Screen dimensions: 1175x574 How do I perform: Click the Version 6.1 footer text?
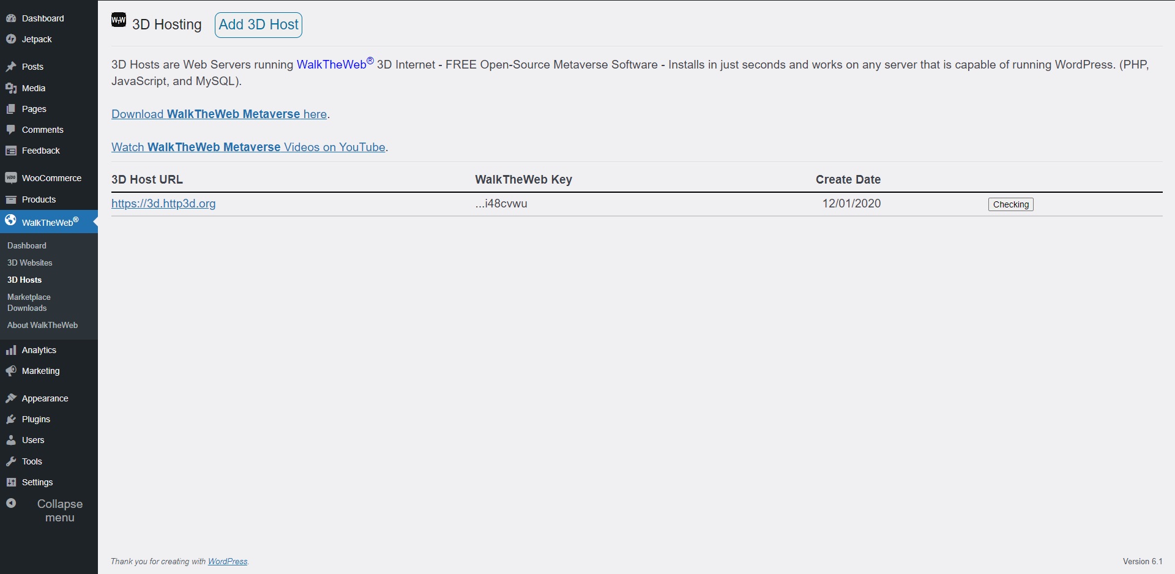pos(1143,561)
